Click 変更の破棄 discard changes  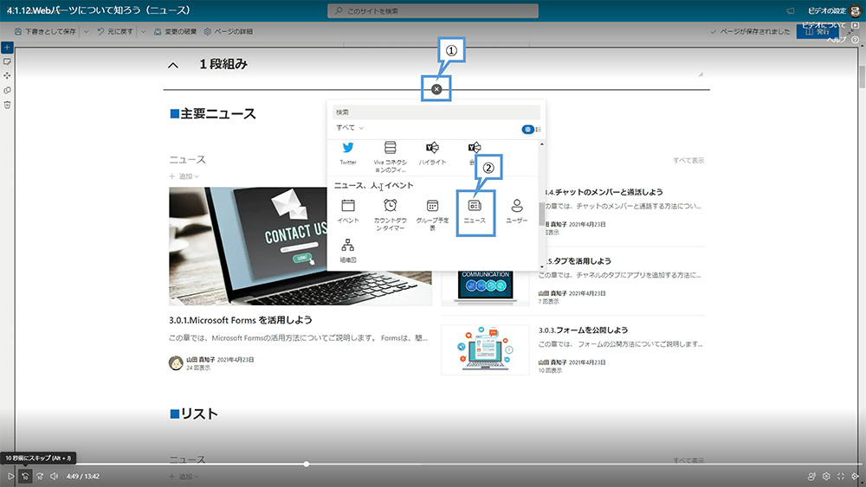175,31
